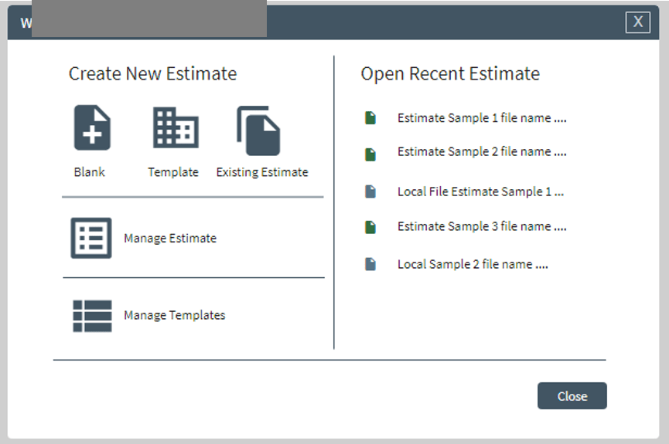
Task: Click the Manage Templates table icon
Action: tap(92, 315)
